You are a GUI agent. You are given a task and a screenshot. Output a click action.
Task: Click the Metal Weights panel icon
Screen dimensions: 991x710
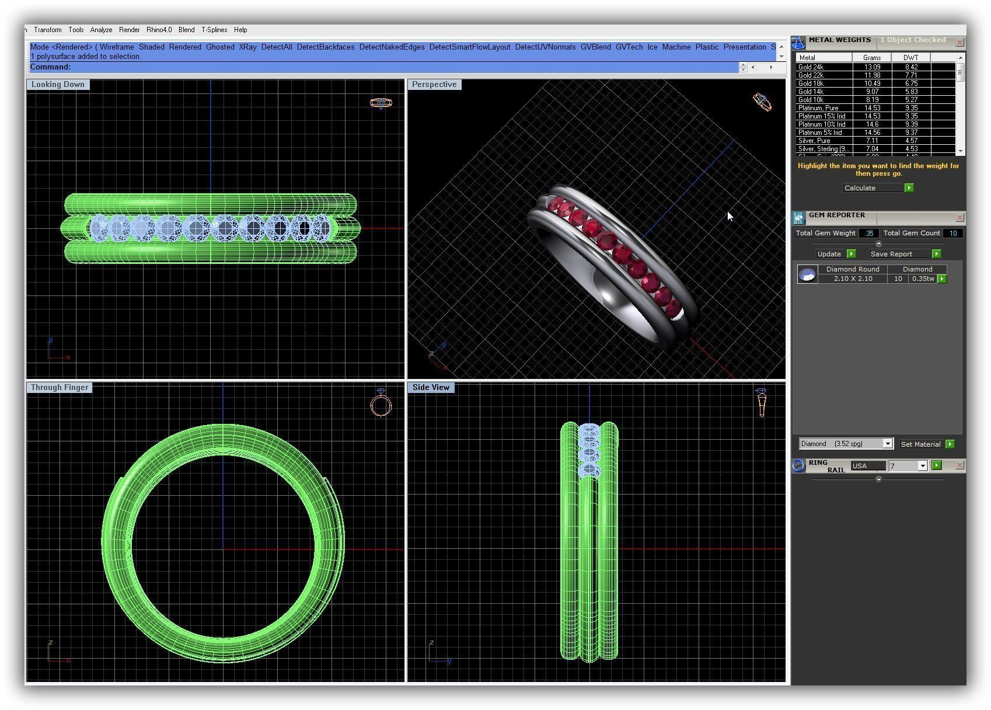pos(798,43)
